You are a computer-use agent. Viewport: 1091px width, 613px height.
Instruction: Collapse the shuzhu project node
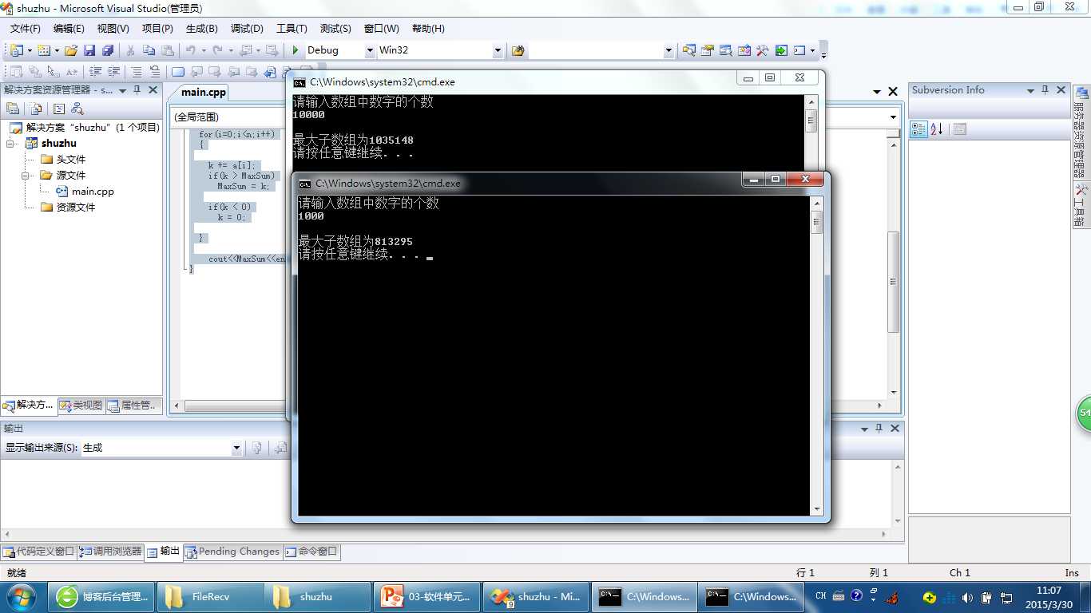coord(10,144)
